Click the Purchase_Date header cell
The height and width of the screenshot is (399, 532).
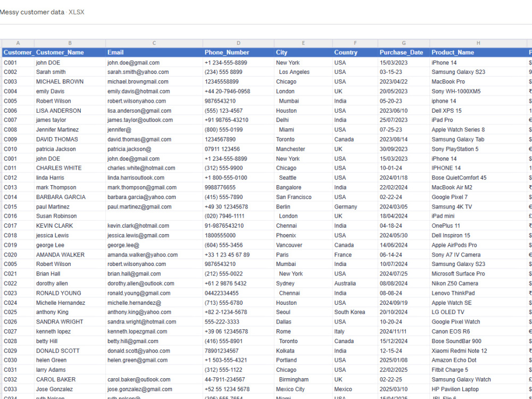(404, 53)
